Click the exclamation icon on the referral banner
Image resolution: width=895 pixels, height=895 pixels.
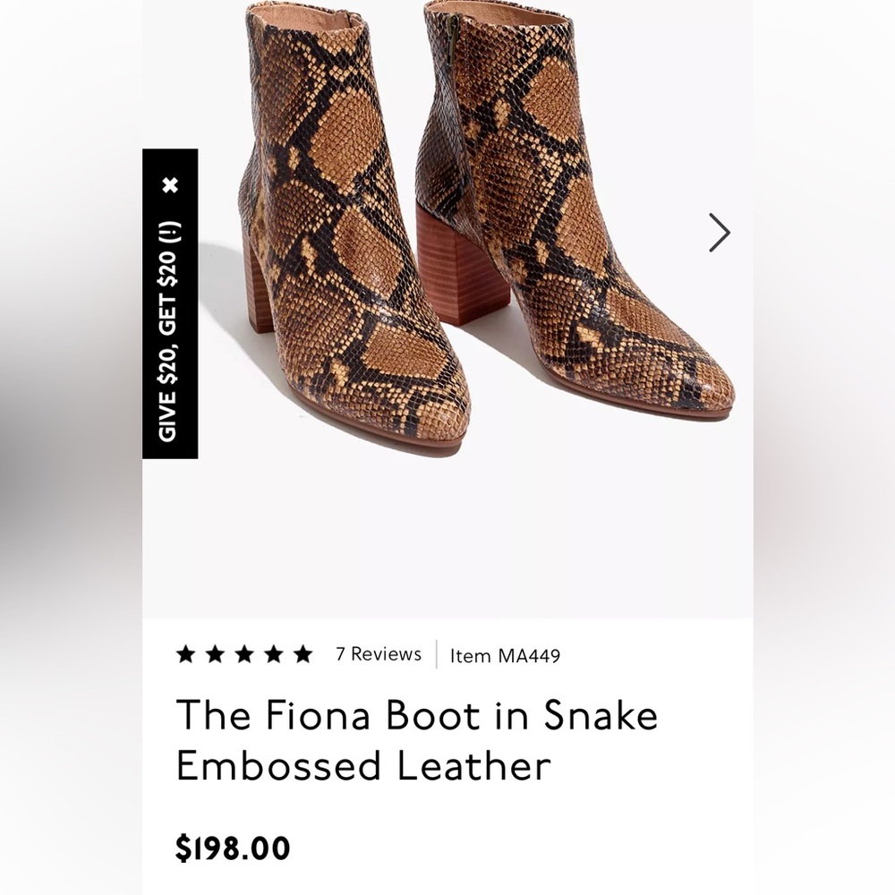(170, 230)
